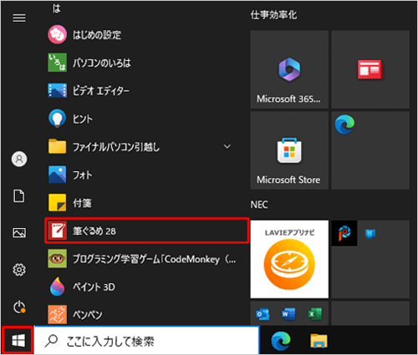Open the Excel small tile icon
This screenshot has height=355, width=418.
point(314,314)
